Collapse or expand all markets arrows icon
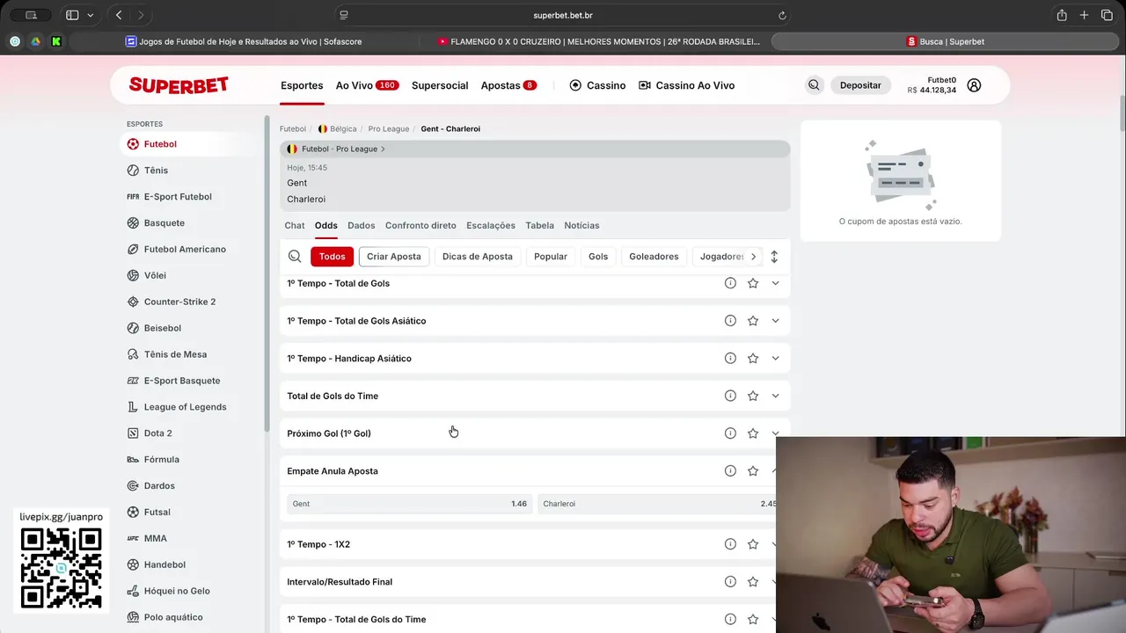Screen dimensions: 1126x633 click(x=774, y=257)
